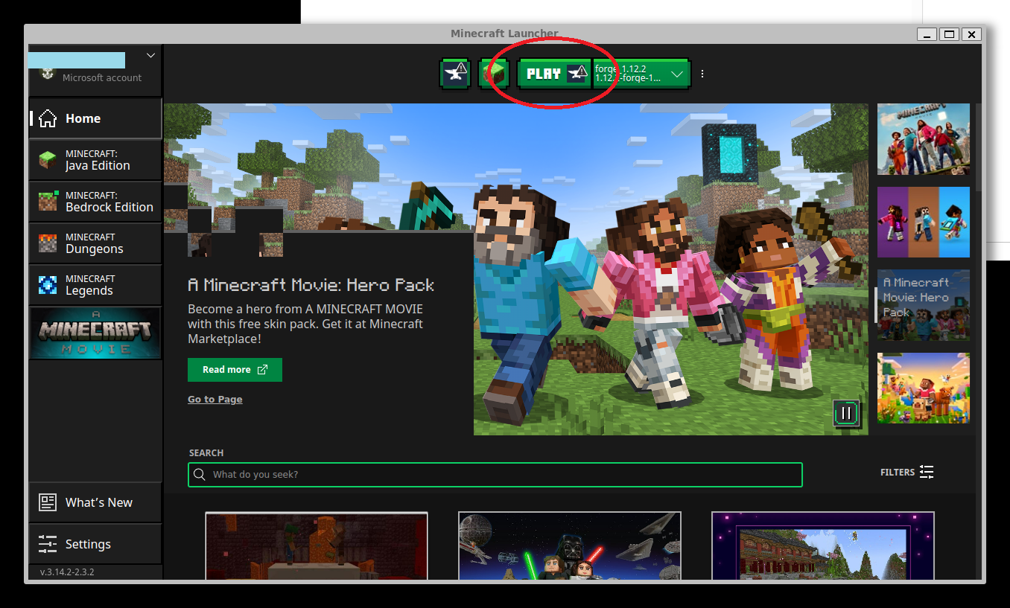Viewport: 1010px width, 608px height.
Task: Click the Dungeons game icon
Action: click(48, 243)
